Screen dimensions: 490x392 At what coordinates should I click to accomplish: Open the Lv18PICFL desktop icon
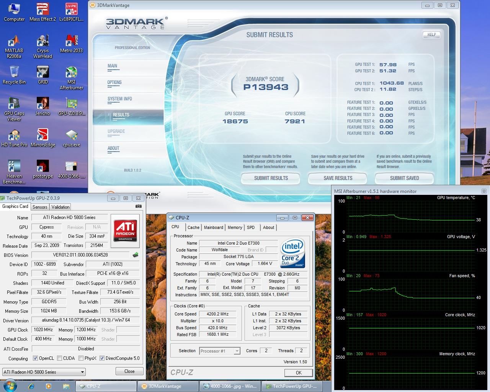pyautogui.click(x=71, y=13)
